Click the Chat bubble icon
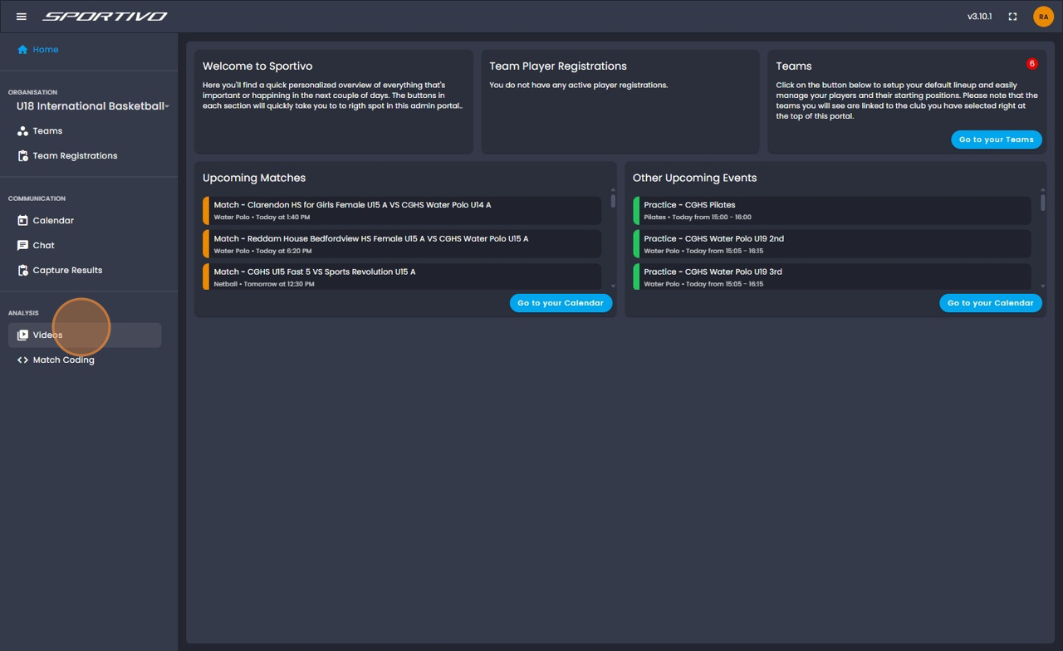This screenshot has height=651, width=1063. tap(22, 246)
